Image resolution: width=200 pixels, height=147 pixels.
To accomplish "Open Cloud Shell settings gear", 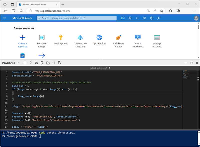I will 36,63.
